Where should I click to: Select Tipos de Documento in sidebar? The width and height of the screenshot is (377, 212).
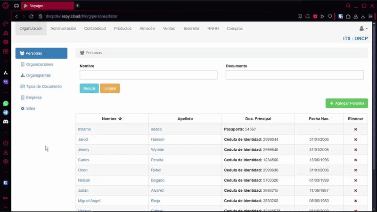click(x=43, y=87)
